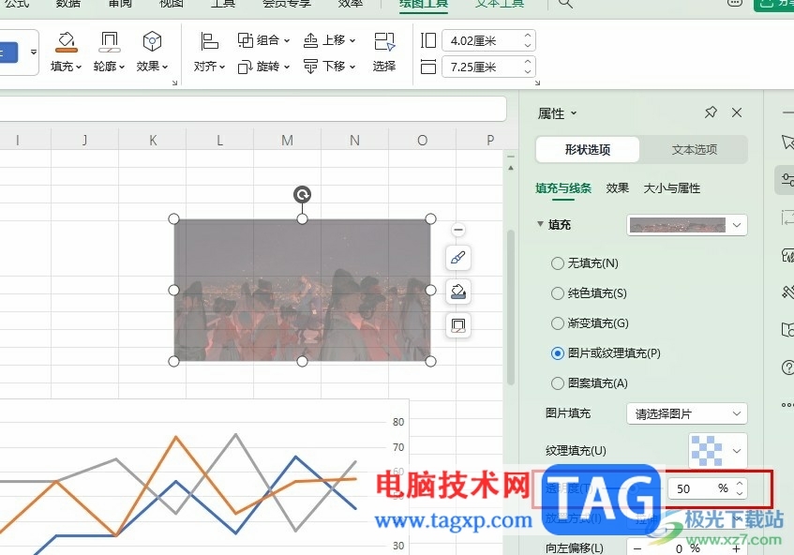Close the 属性 properties panel
Image resolution: width=794 pixels, height=555 pixels.
click(737, 112)
